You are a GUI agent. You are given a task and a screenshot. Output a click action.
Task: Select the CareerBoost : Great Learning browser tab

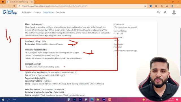(20, 2)
